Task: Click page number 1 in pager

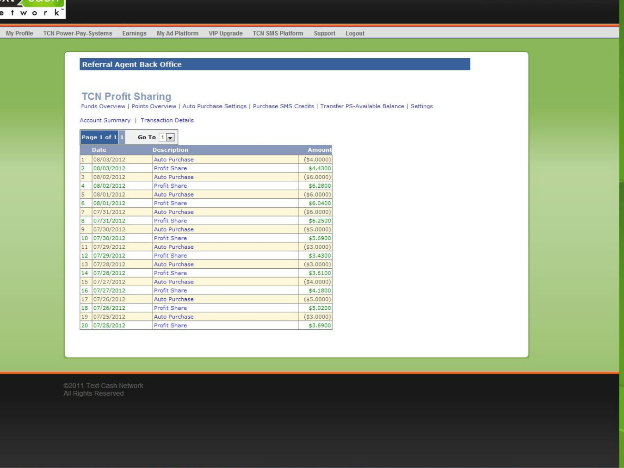Action: tap(122, 137)
